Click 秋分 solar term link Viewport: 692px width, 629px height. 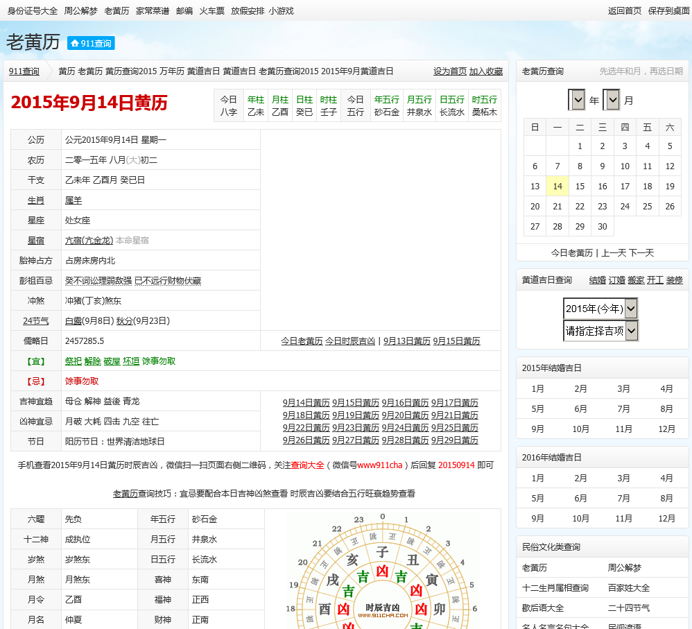pyautogui.click(x=124, y=321)
